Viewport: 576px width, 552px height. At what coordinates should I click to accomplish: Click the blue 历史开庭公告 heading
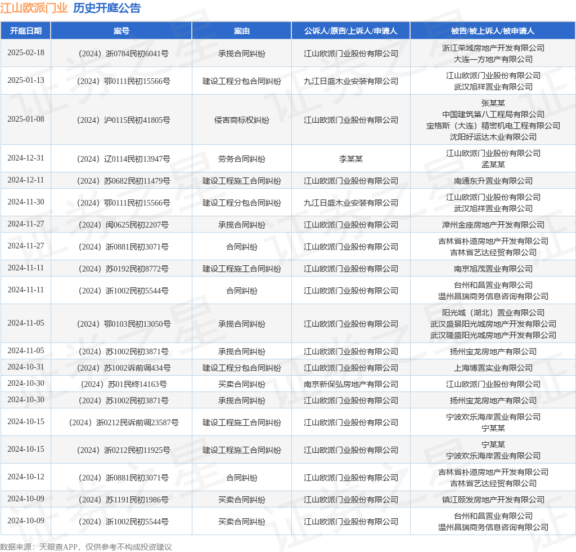pos(107,8)
